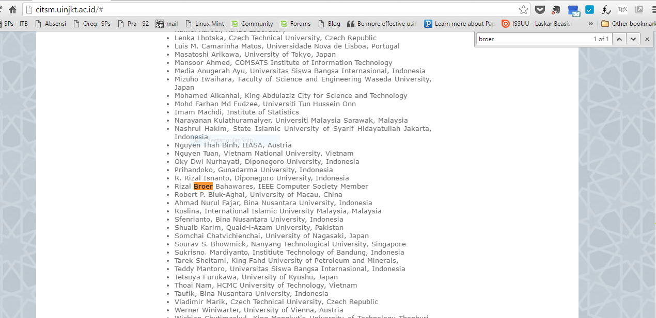Click the blue checkmark extension icon
The image size is (656, 318).
pos(589,9)
